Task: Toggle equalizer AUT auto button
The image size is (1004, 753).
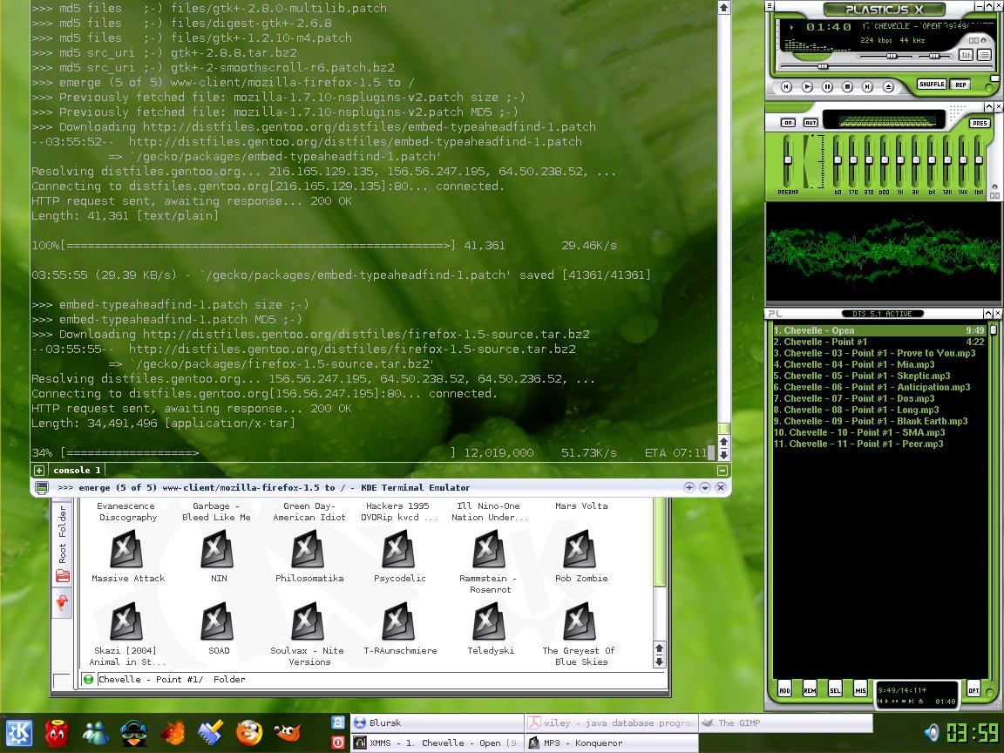Action: point(811,122)
